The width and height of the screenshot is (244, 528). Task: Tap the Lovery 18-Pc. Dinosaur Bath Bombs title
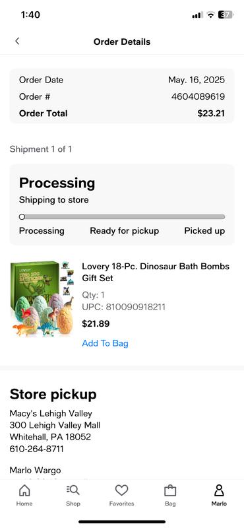click(156, 272)
